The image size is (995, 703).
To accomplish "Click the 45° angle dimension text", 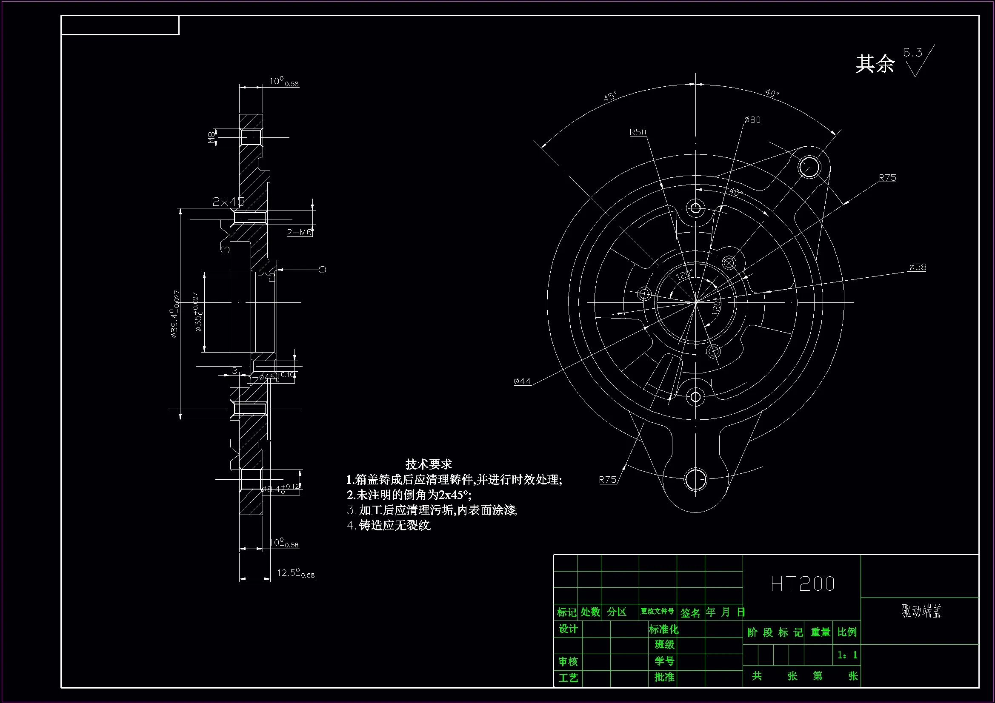I will (610, 97).
